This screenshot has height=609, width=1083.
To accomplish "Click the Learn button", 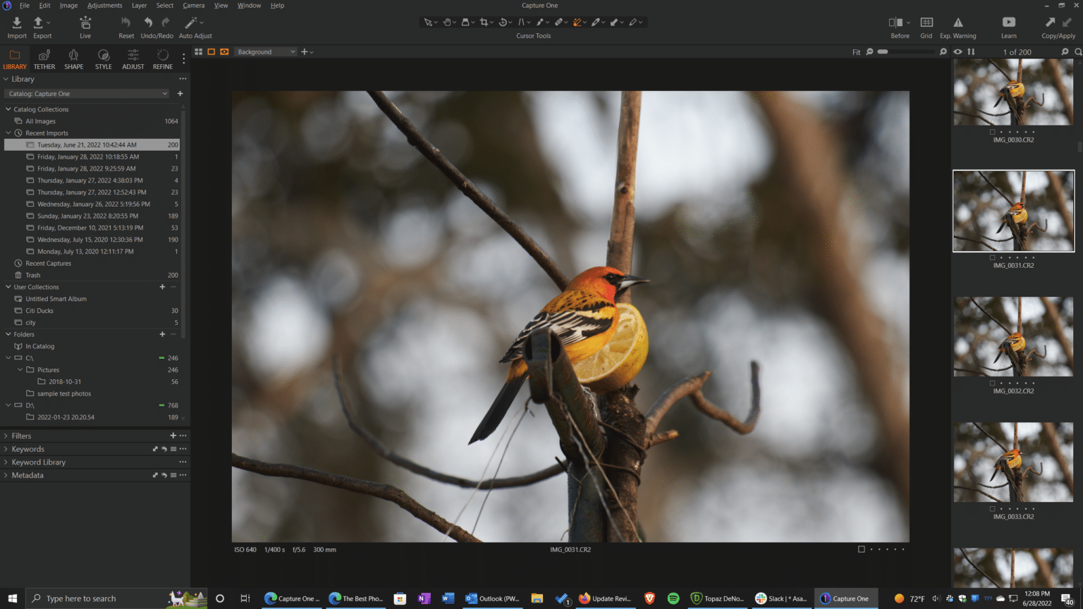I will (1008, 27).
